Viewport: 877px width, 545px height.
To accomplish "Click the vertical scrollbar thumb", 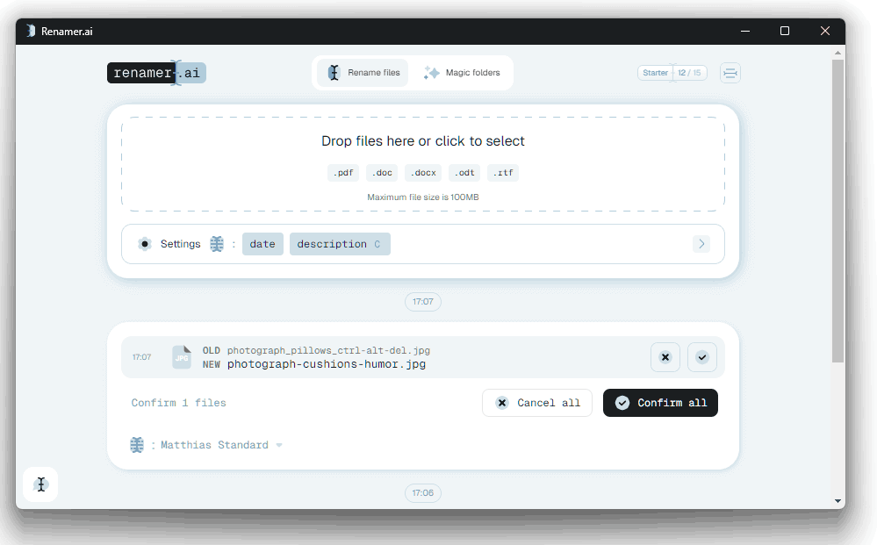I will (837, 211).
